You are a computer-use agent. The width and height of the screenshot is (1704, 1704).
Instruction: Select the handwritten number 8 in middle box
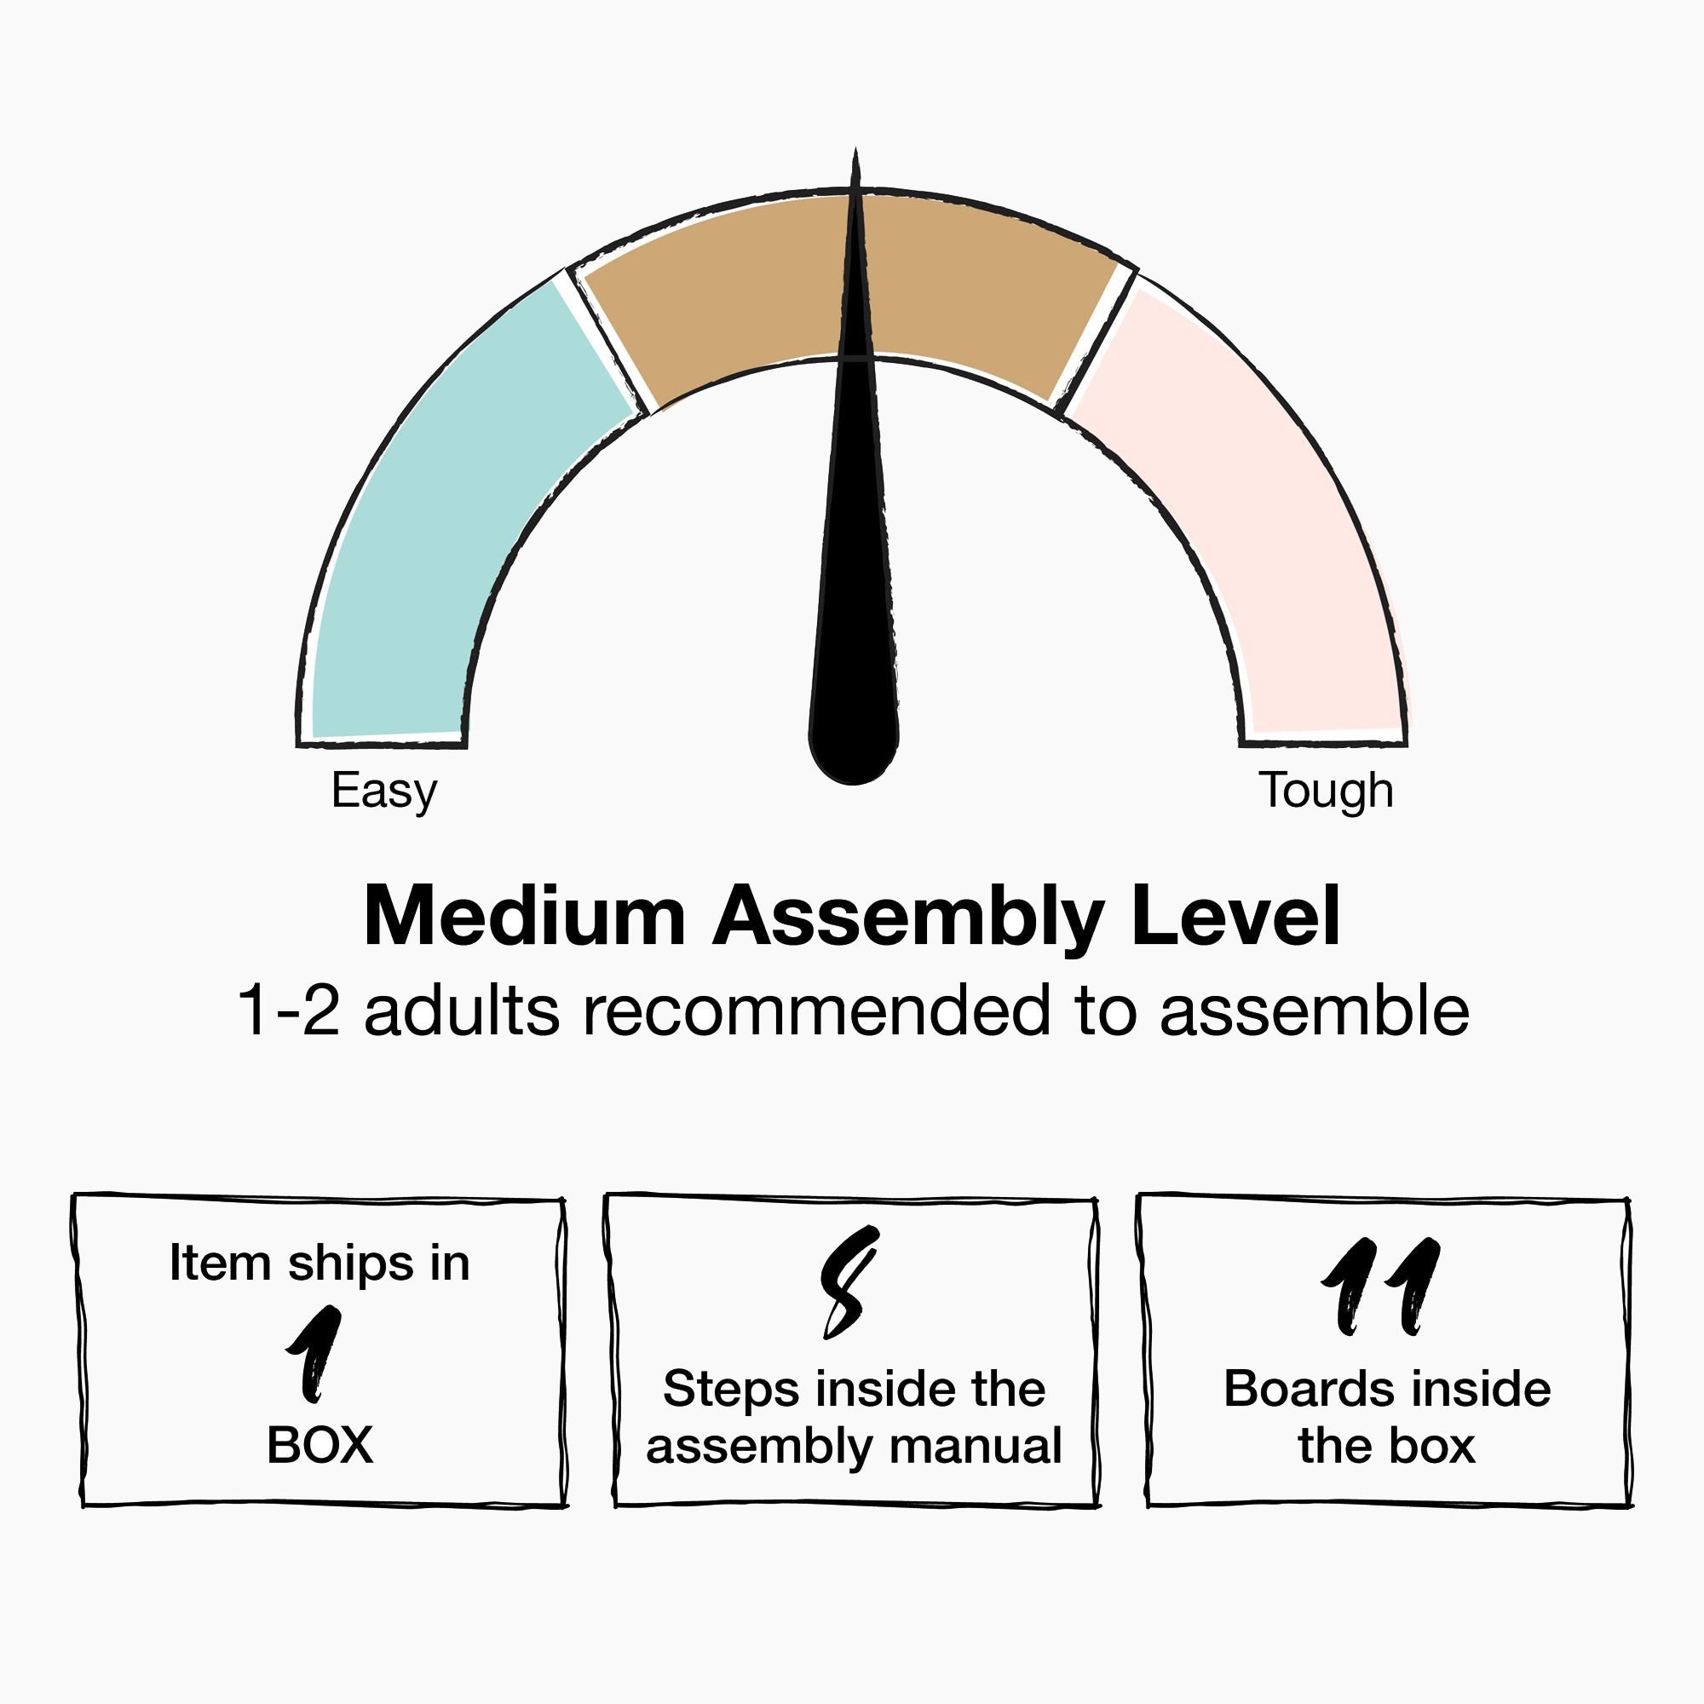[x=849, y=1281]
